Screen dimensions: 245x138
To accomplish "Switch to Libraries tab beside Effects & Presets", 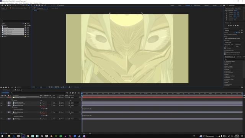I will click(x=239, y=57).
